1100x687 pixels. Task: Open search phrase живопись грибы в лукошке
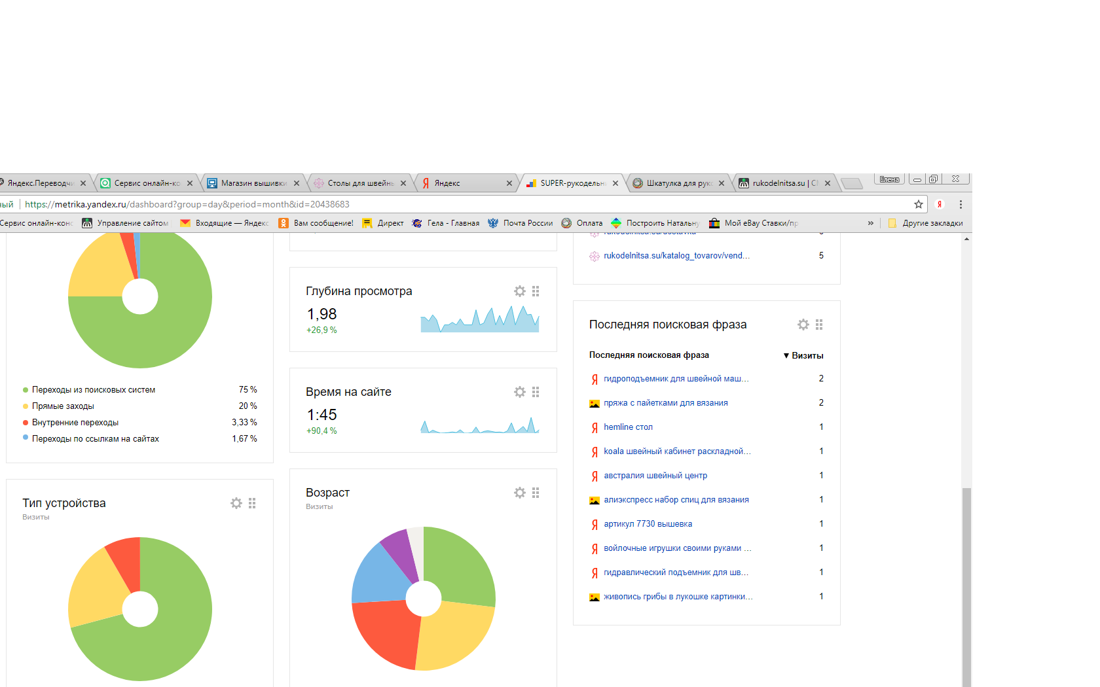(678, 597)
